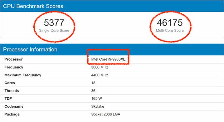224x122 pixels.
Task: Select the 5377 single-core score value
Action: (x=54, y=23)
